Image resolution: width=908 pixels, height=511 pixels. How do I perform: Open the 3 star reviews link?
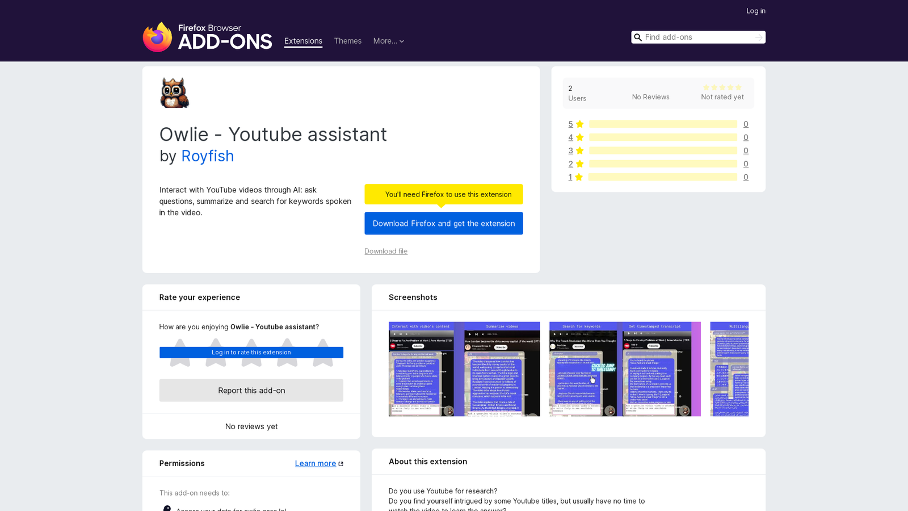[576, 150]
